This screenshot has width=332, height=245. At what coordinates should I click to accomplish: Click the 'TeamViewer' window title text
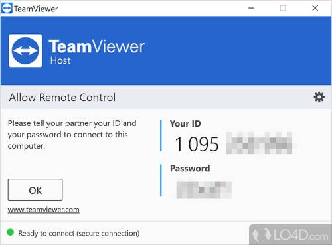click(36, 9)
